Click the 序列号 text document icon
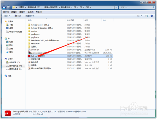Image resolution: width=157 pixels, height=119 pixels. [x=29, y=65]
